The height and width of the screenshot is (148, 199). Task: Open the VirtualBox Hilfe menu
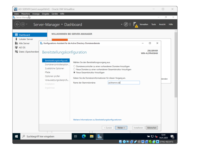coord(62,14)
